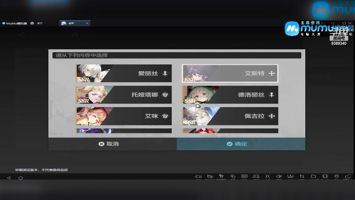
Task: Select the 艾斯特 SSR character row
Action: coord(230,73)
